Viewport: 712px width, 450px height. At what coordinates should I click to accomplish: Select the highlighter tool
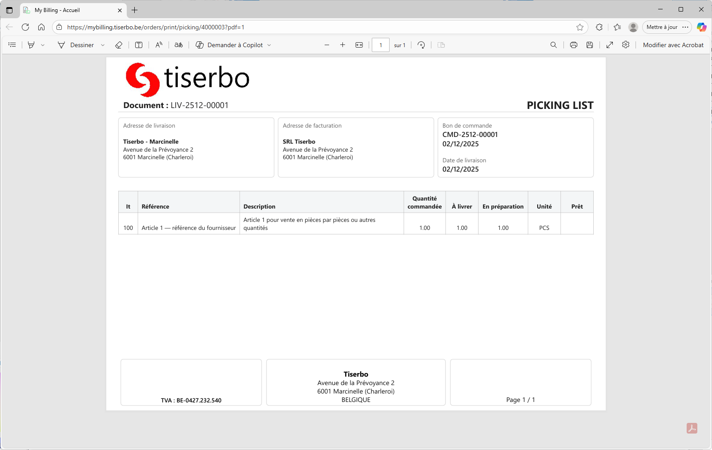(x=31, y=45)
